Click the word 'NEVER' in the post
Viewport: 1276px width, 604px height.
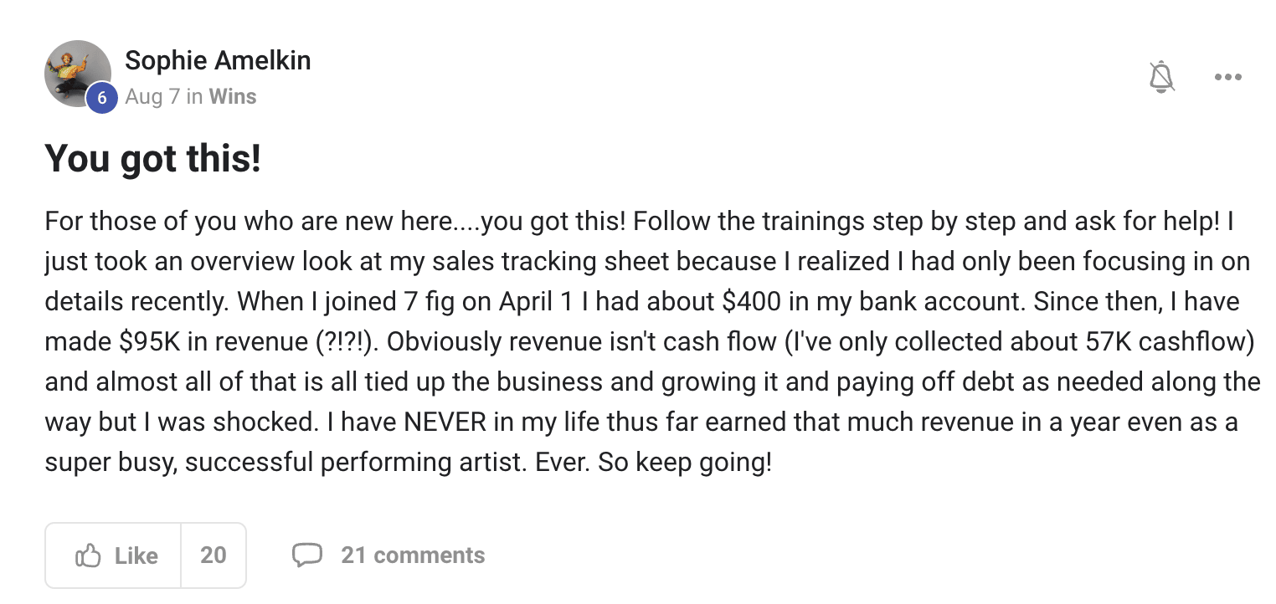coord(445,422)
